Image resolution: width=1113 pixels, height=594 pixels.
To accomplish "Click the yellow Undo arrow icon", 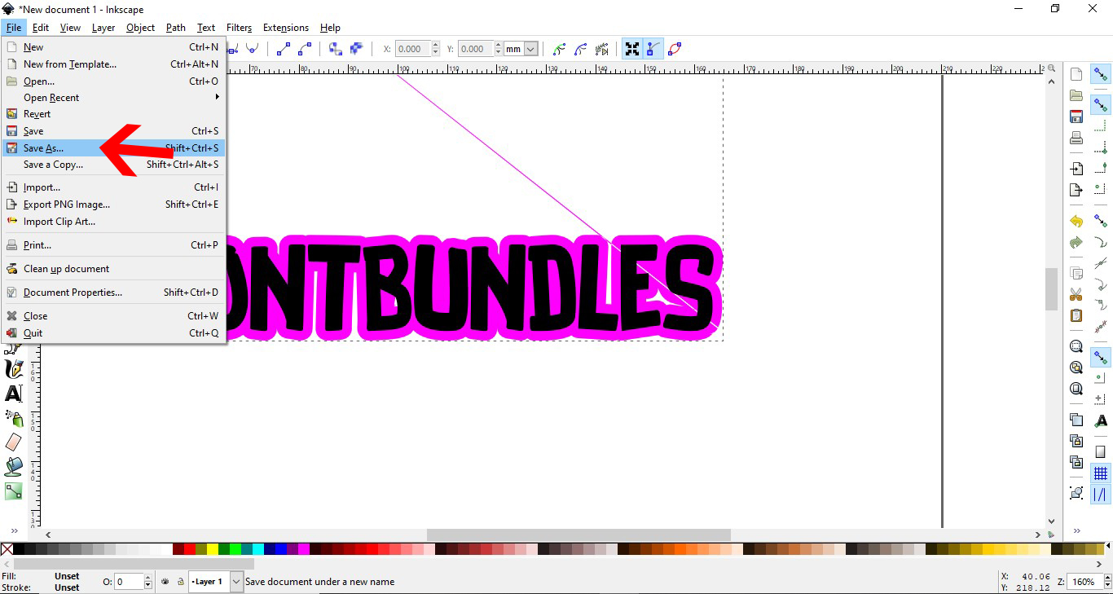I will (1076, 221).
